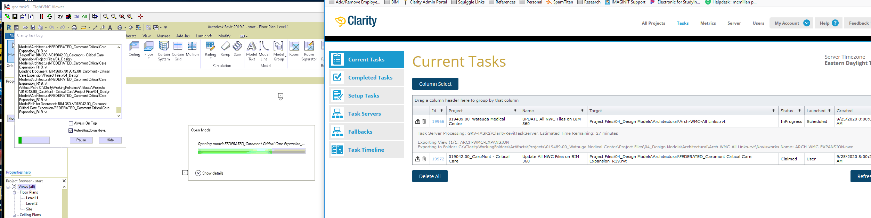Screen dimensions: 871x218
Task: Collapse the Floor Plans tree node
Action: pos(14,192)
